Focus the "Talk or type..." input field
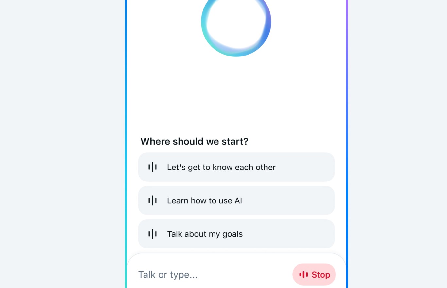The image size is (447, 288). 209,275
